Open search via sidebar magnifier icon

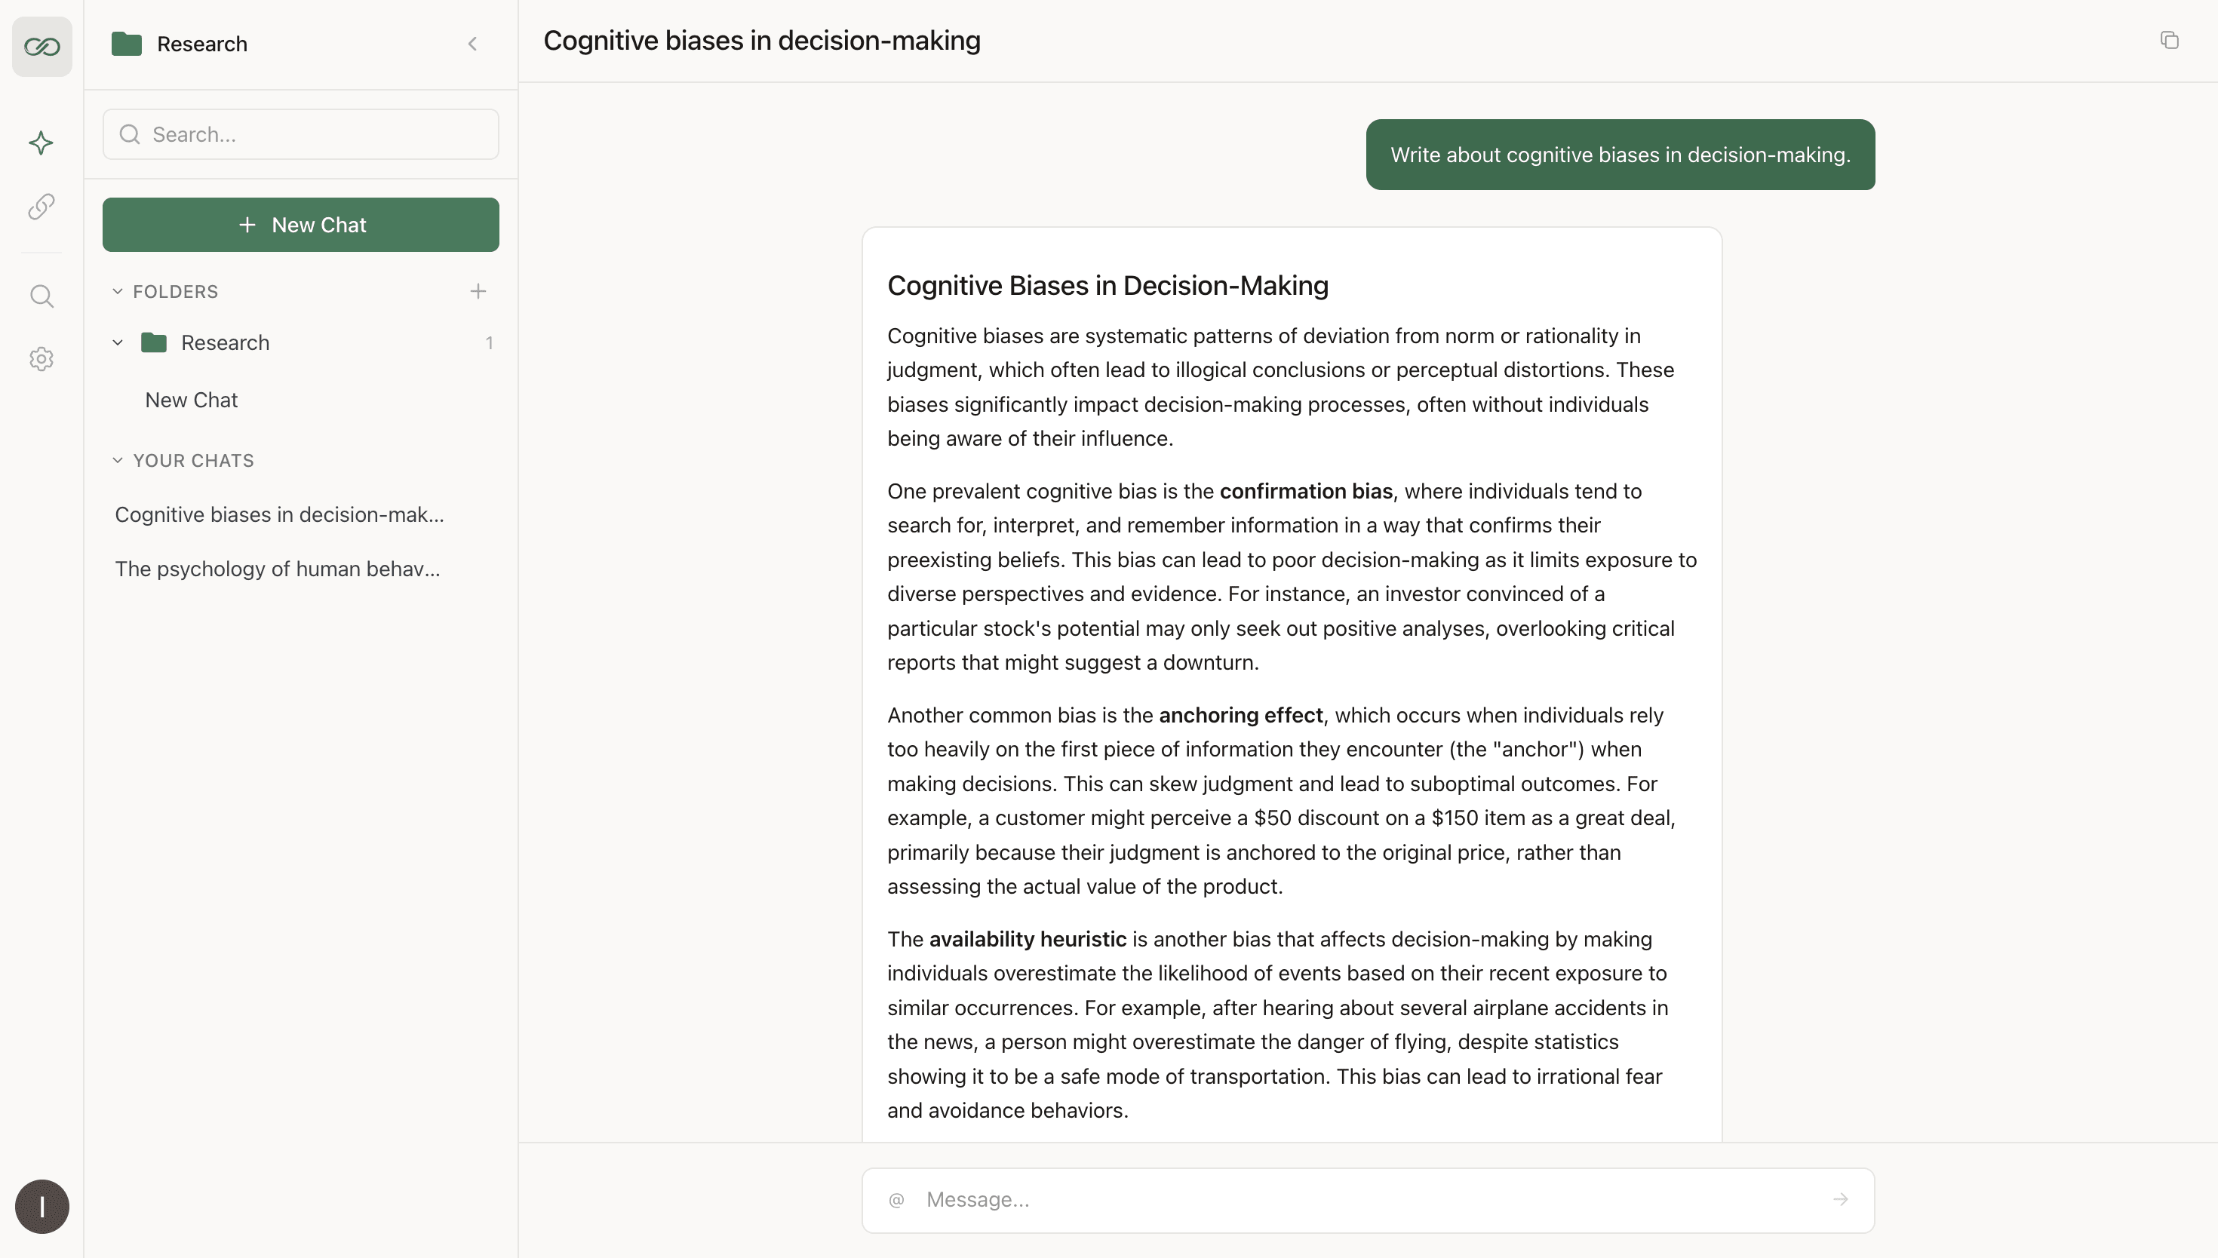(x=41, y=296)
